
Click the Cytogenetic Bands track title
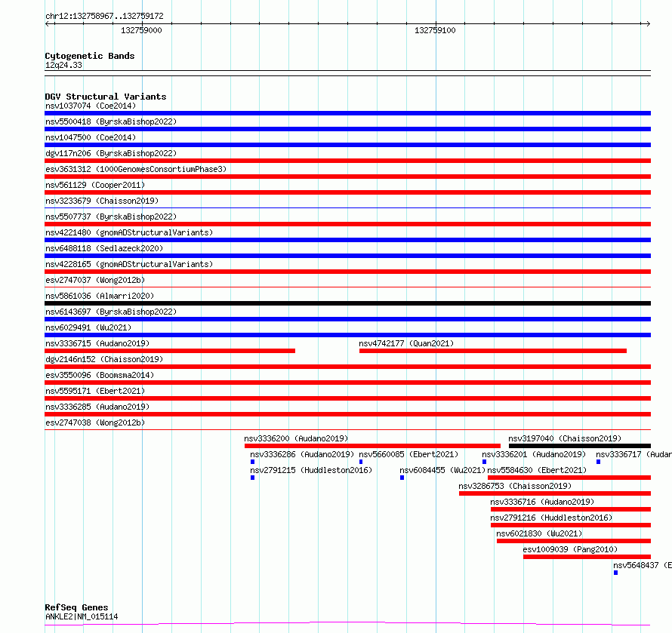click(90, 56)
